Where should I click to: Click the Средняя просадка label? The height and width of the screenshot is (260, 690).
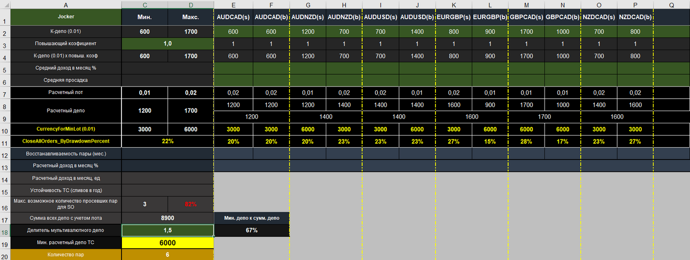(x=66, y=80)
